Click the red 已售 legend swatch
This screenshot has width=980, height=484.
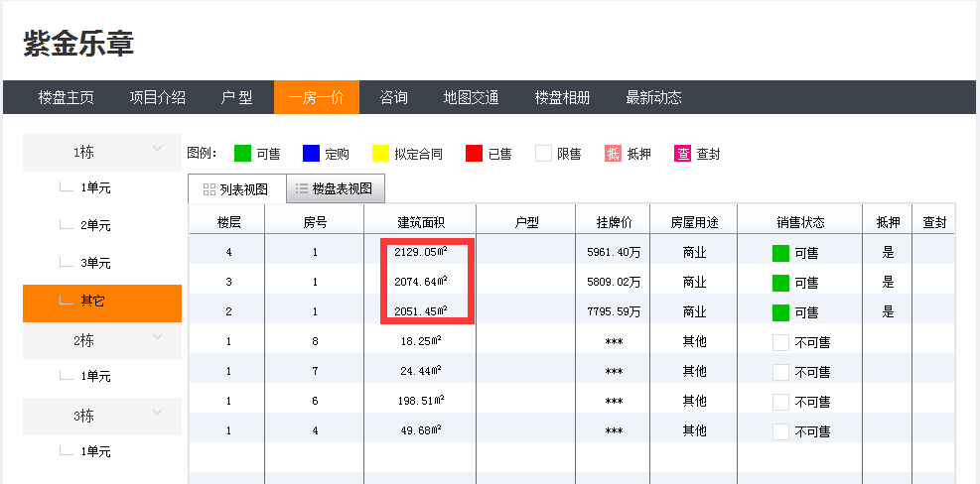pyautogui.click(x=474, y=154)
